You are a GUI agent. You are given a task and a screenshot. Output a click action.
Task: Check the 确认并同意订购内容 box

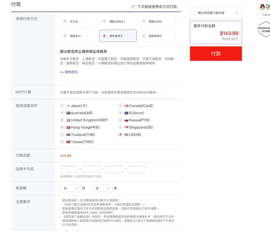[195, 13]
